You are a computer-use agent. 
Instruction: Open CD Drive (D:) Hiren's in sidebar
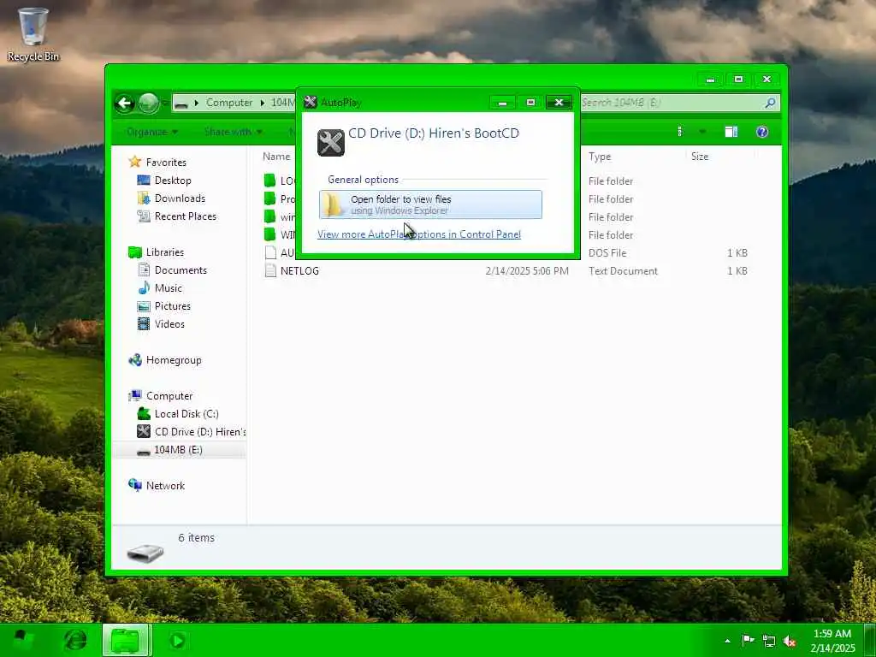coord(200,432)
